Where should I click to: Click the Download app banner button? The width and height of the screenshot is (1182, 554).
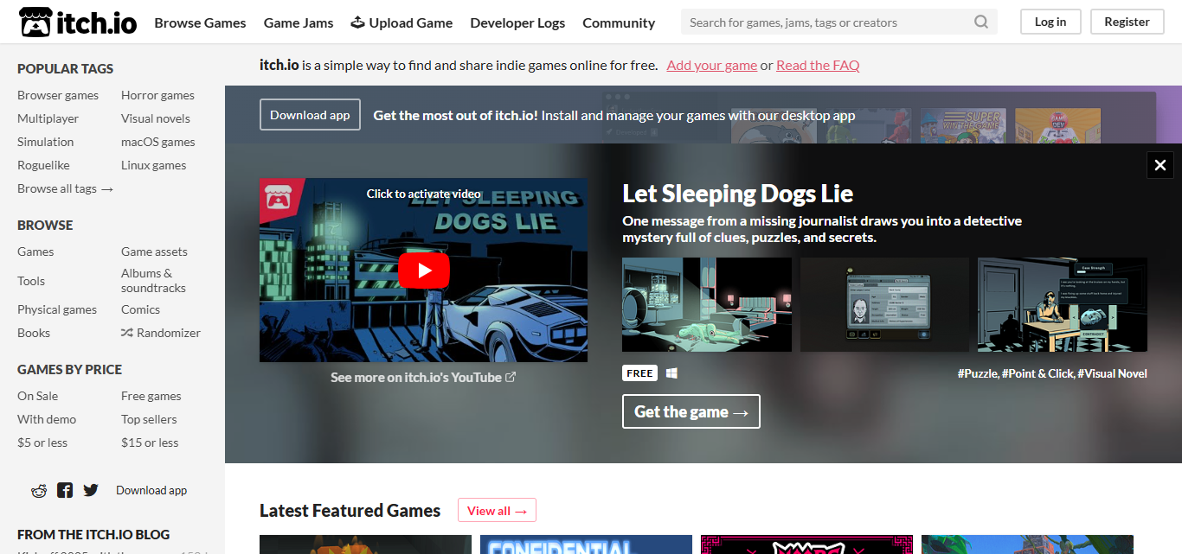tap(310, 115)
